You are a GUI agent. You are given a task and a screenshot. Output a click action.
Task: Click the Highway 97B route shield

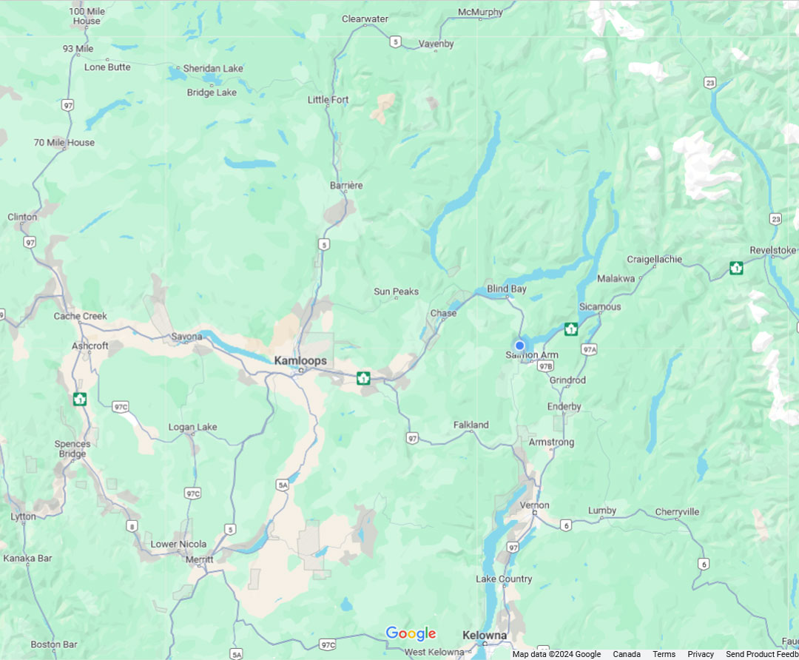click(545, 366)
